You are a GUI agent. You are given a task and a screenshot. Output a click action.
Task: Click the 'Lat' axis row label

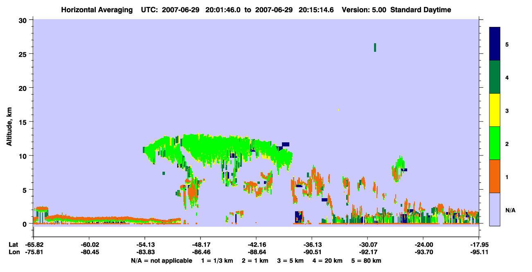coord(13,245)
